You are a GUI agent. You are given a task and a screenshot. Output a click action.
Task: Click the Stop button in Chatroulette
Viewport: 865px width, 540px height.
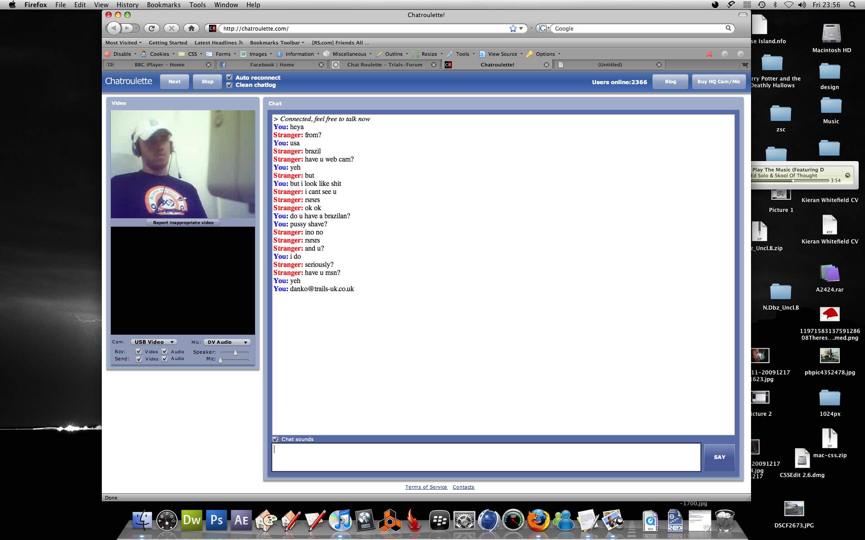207,81
